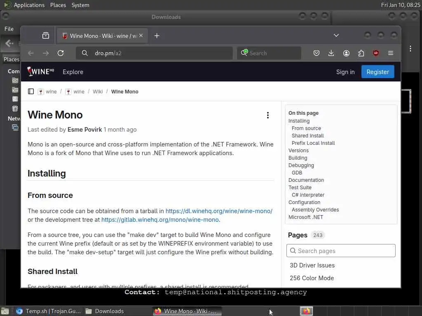
Task: Open the gitlab.winehq.org wine-mono link
Action: pyautogui.click(x=160, y=220)
